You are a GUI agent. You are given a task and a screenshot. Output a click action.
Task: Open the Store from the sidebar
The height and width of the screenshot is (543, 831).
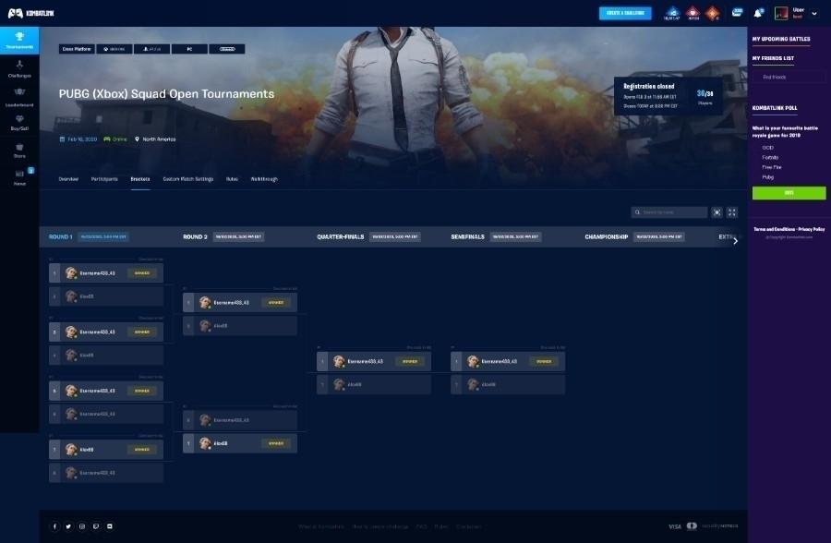pos(19,151)
